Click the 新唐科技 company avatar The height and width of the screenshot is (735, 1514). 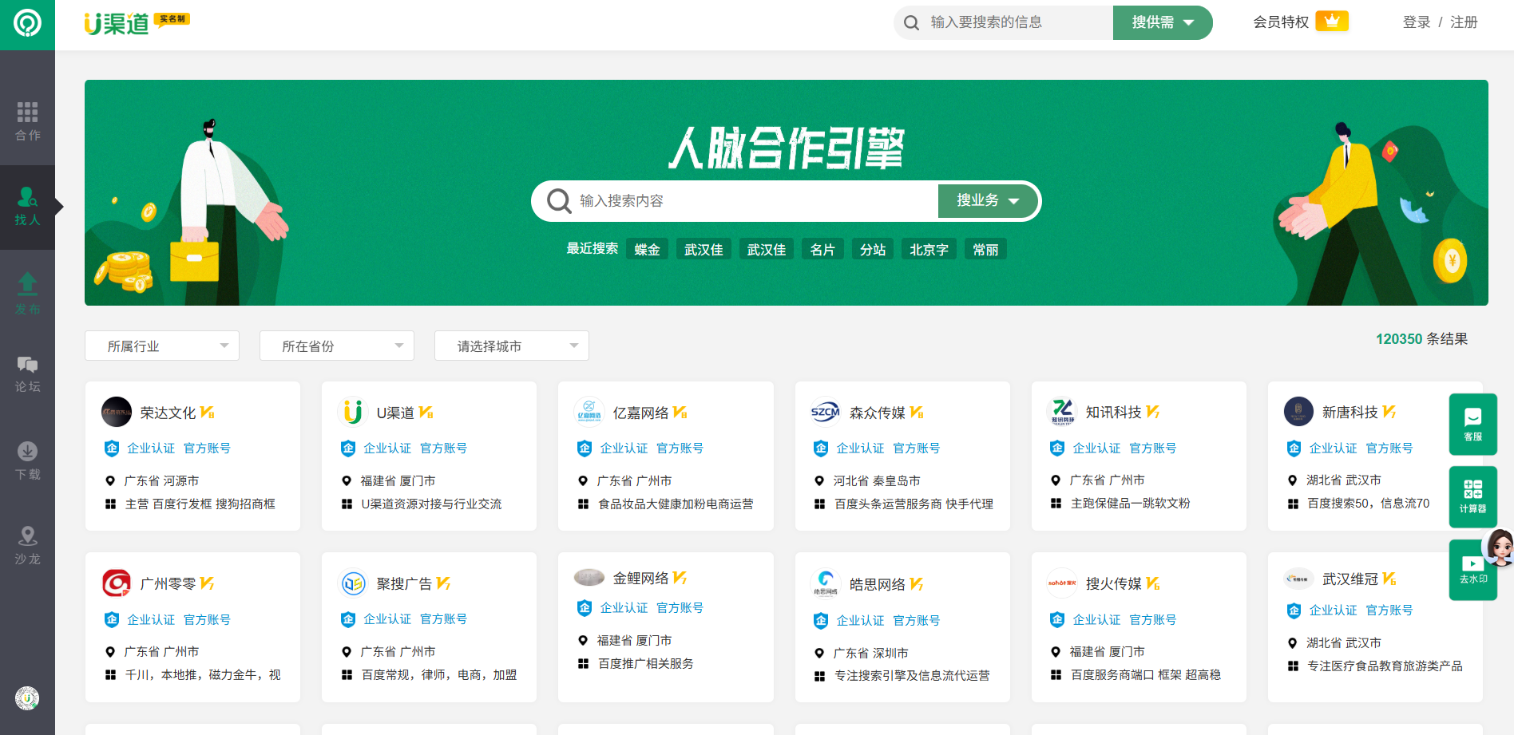[1298, 412]
